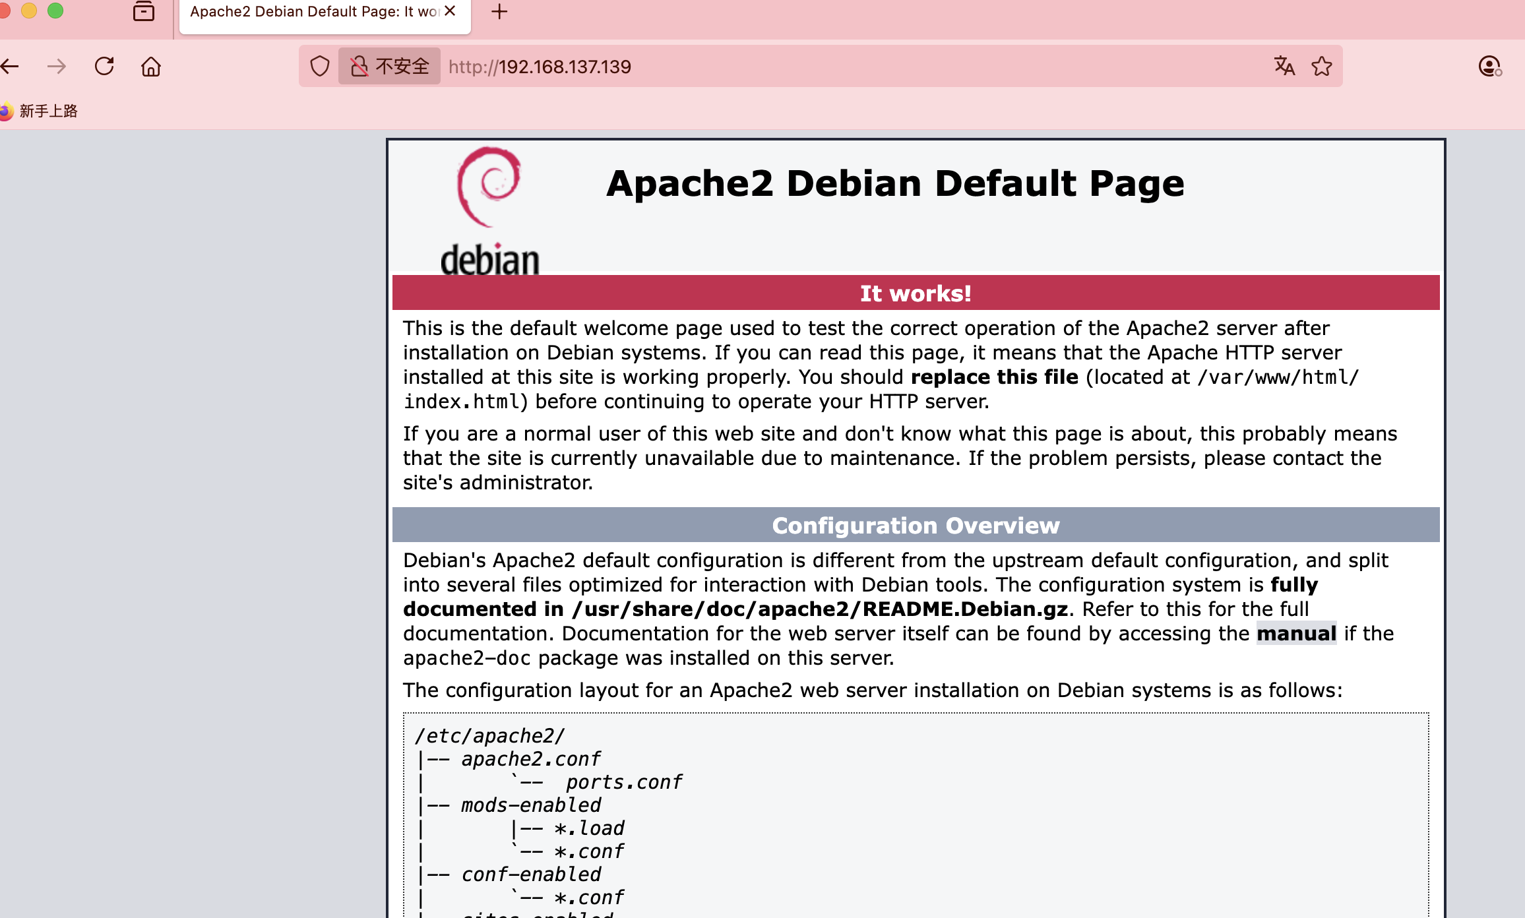Bookmark this page with the star

1322,67
